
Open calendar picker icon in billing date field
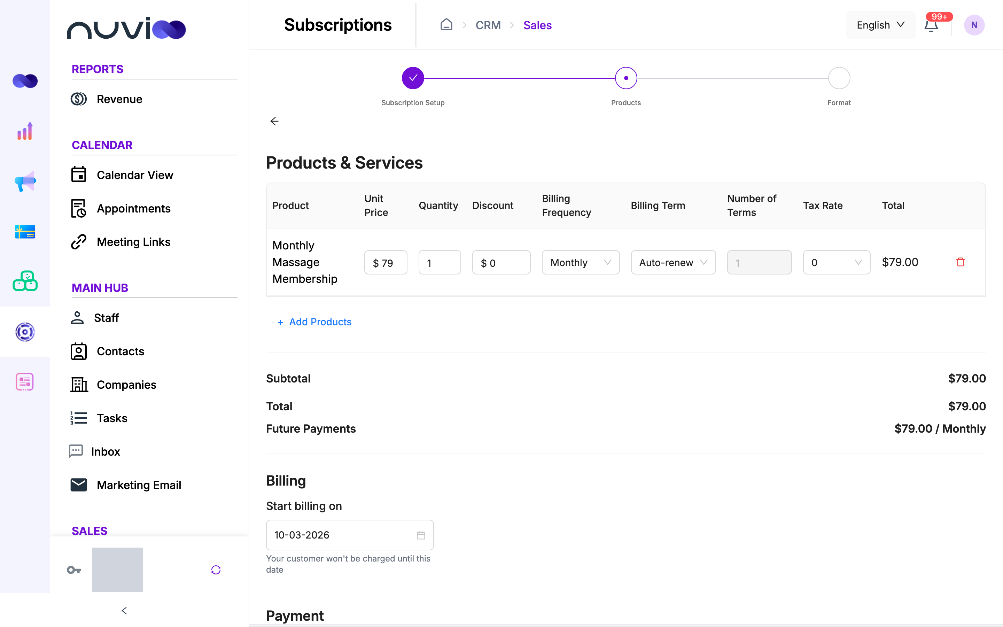coord(421,535)
